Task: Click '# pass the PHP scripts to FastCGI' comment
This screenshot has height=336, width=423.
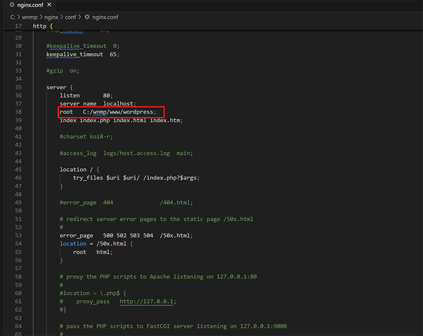Action: click(173, 326)
